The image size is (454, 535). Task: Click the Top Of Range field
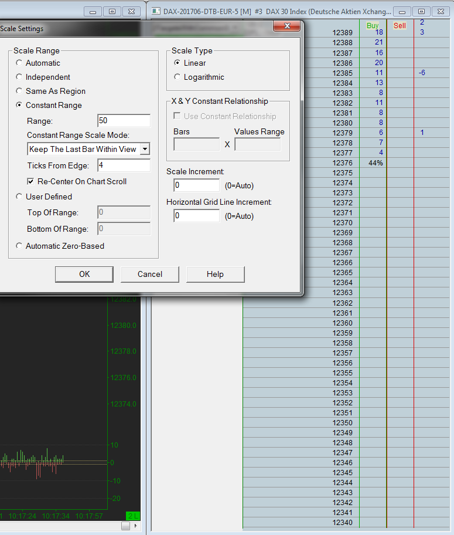pos(124,212)
